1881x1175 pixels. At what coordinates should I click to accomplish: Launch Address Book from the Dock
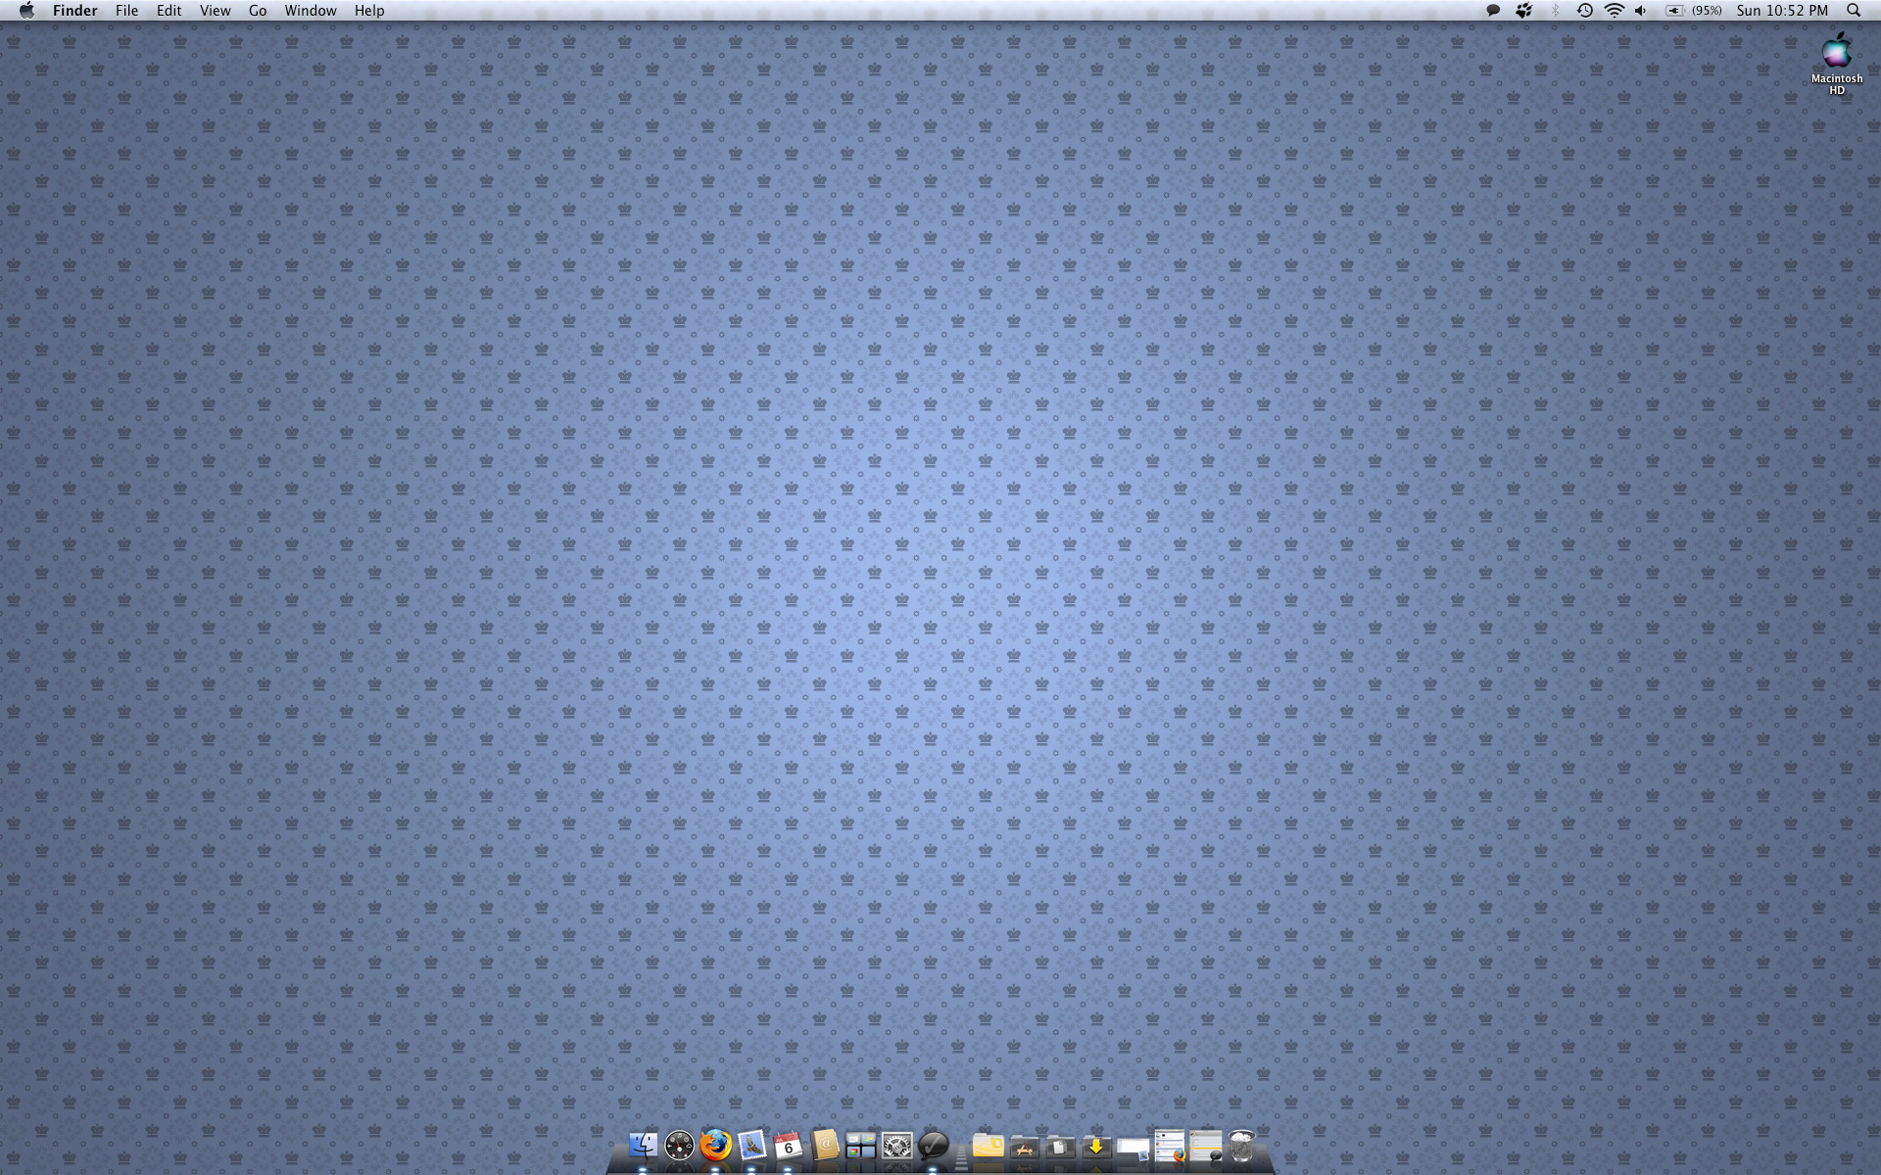(825, 1145)
